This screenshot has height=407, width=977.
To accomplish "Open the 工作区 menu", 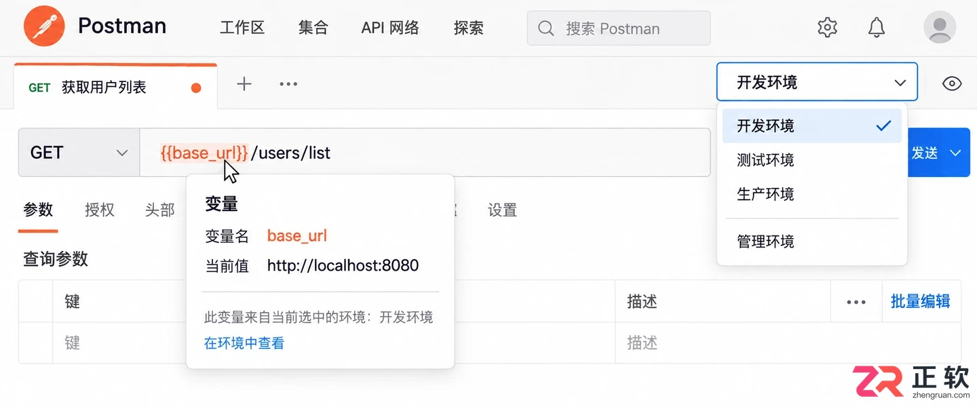I will click(x=242, y=28).
